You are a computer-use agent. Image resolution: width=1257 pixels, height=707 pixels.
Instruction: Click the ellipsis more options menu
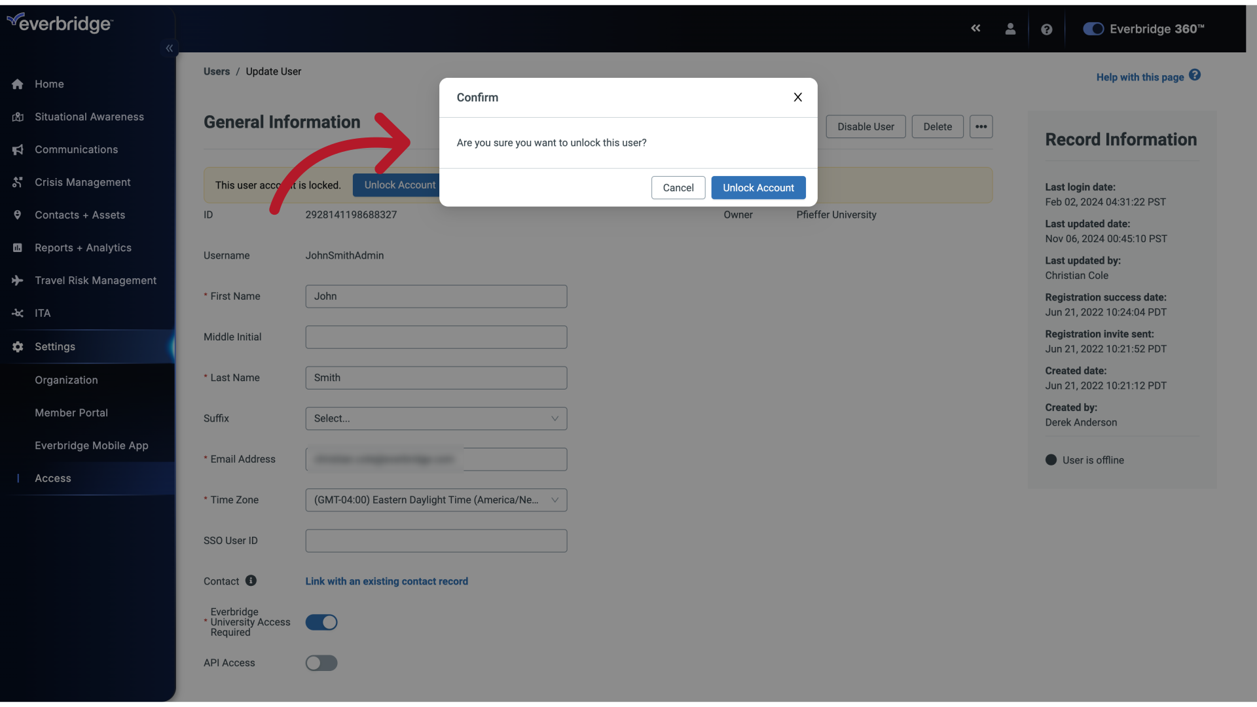coord(981,126)
